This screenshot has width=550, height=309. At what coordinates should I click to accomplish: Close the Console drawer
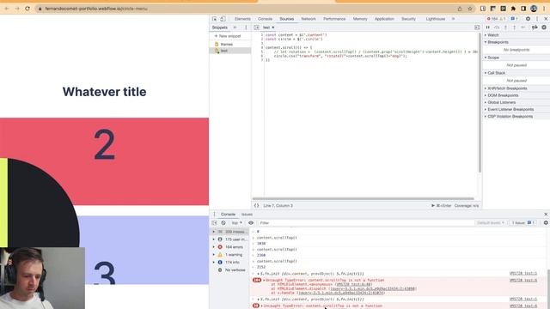[x=546, y=214]
